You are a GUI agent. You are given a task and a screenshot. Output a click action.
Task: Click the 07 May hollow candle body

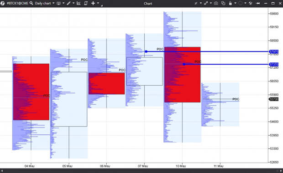(144, 71)
